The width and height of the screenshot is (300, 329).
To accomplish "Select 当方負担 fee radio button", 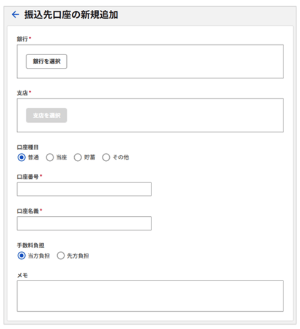I will point(21,255).
